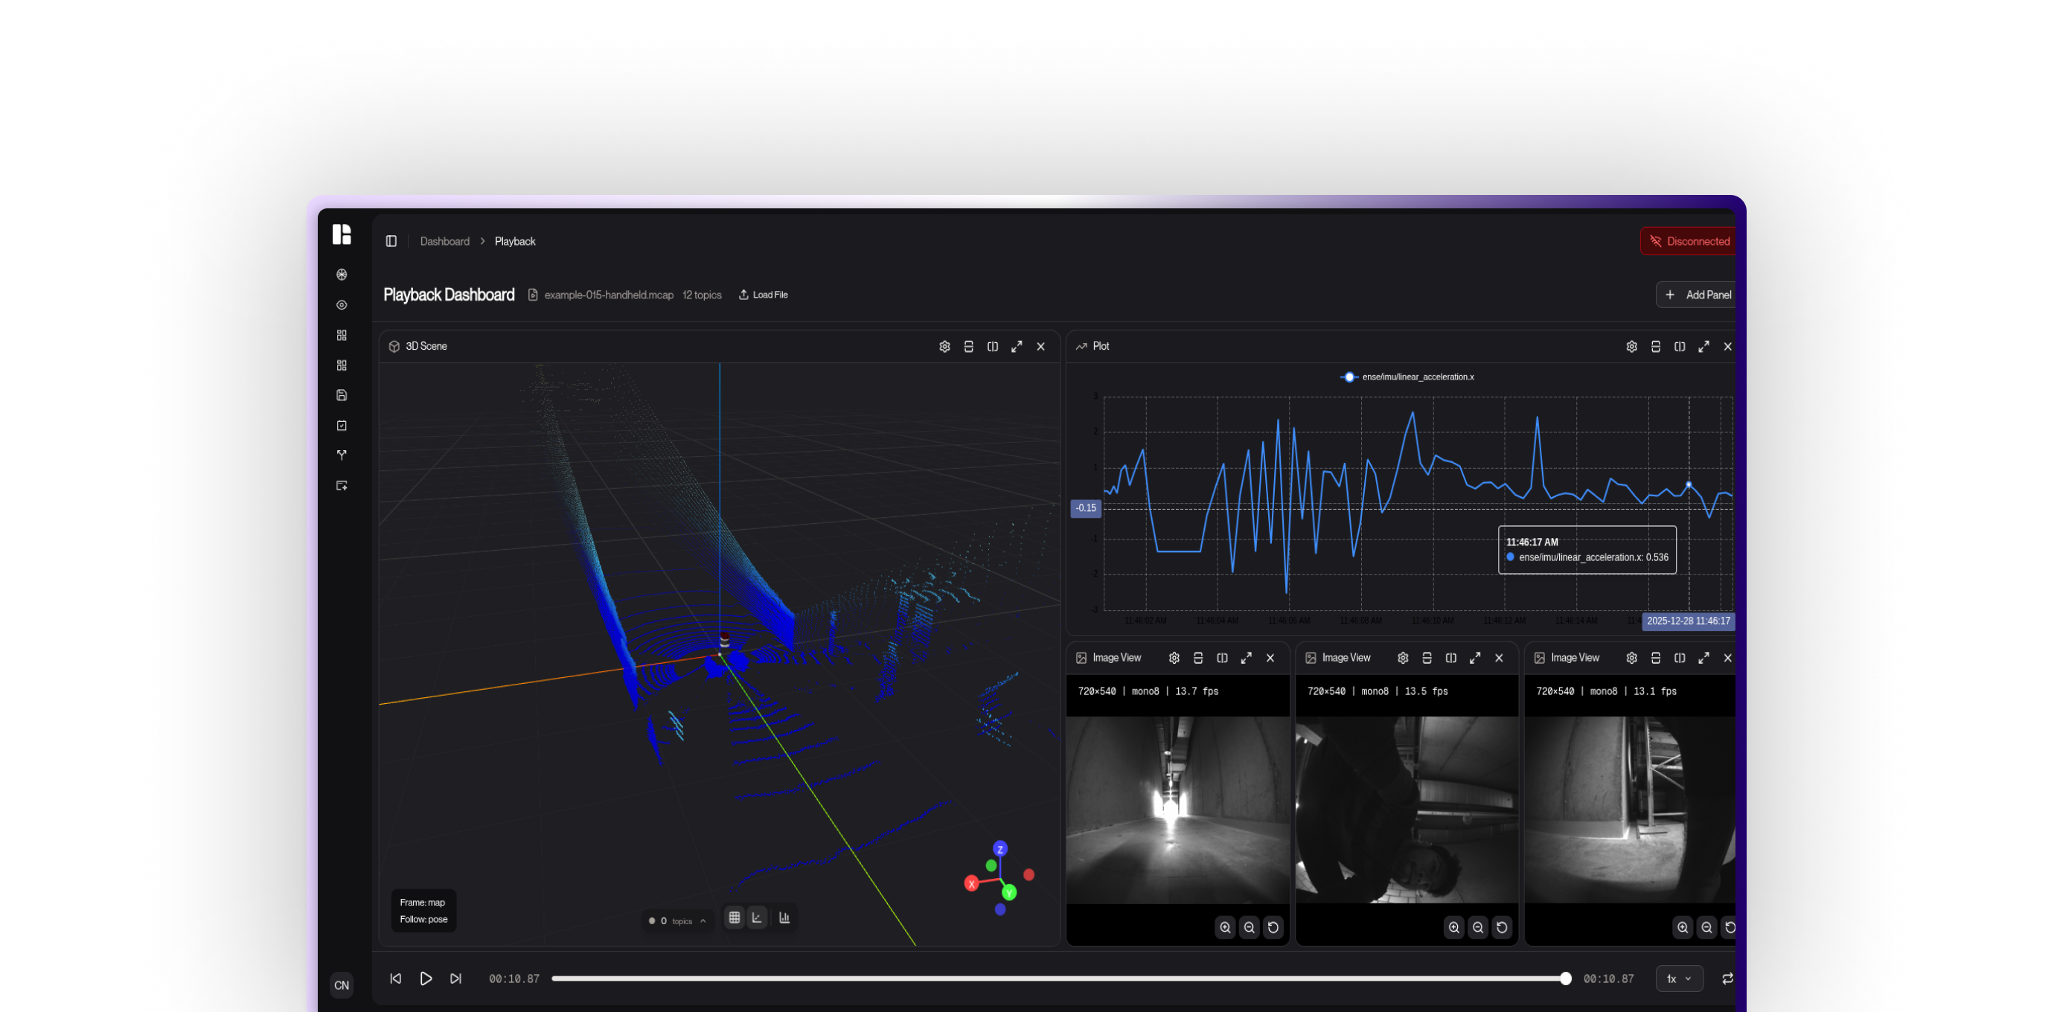Go to Dashboard in the breadcrumb
This screenshot has width=2054, height=1012.
tap(444, 242)
